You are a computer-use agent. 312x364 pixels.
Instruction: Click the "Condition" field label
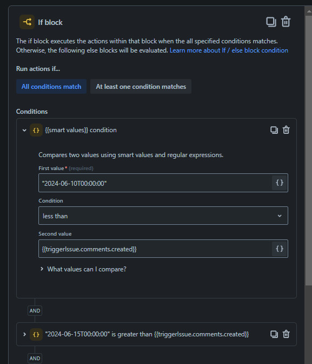51,200
